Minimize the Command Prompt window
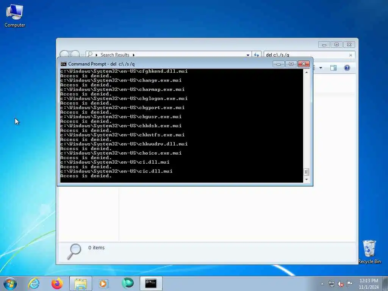 tap(278, 64)
